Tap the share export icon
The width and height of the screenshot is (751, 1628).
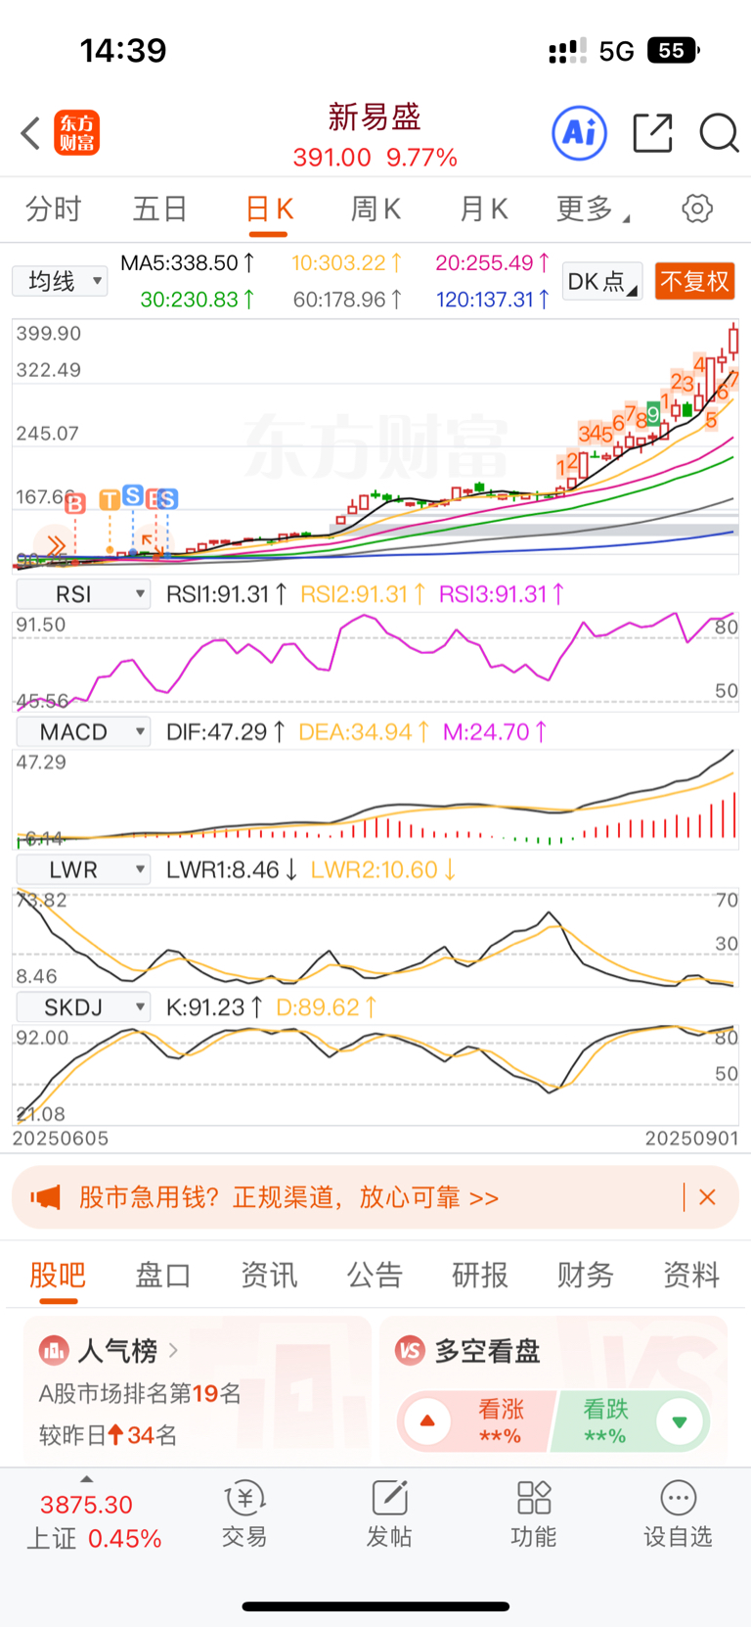tap(652, 133)
